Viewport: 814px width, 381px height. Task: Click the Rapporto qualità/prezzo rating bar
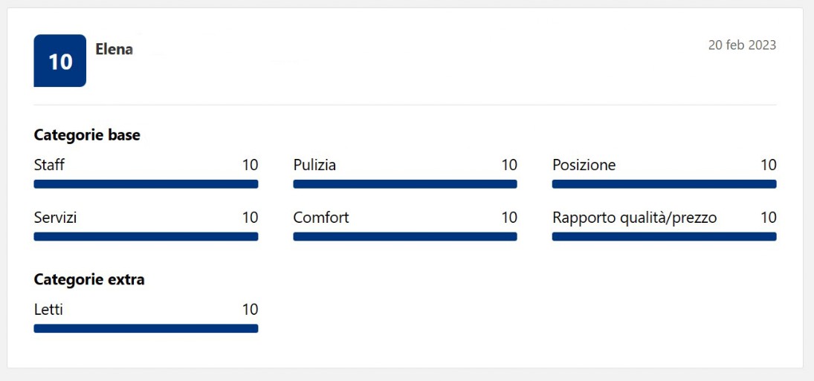coord(665,236)
